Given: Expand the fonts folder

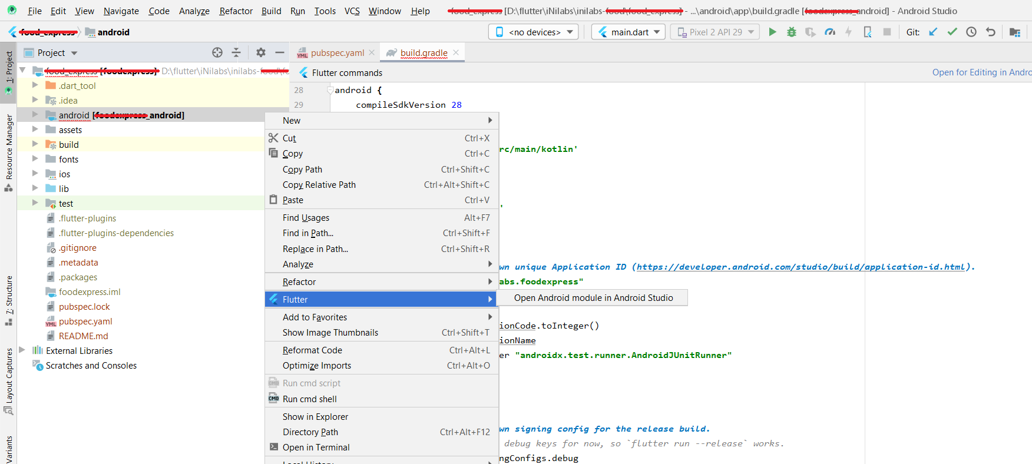Looking at the screenshot, I should [x=35, y=159].
